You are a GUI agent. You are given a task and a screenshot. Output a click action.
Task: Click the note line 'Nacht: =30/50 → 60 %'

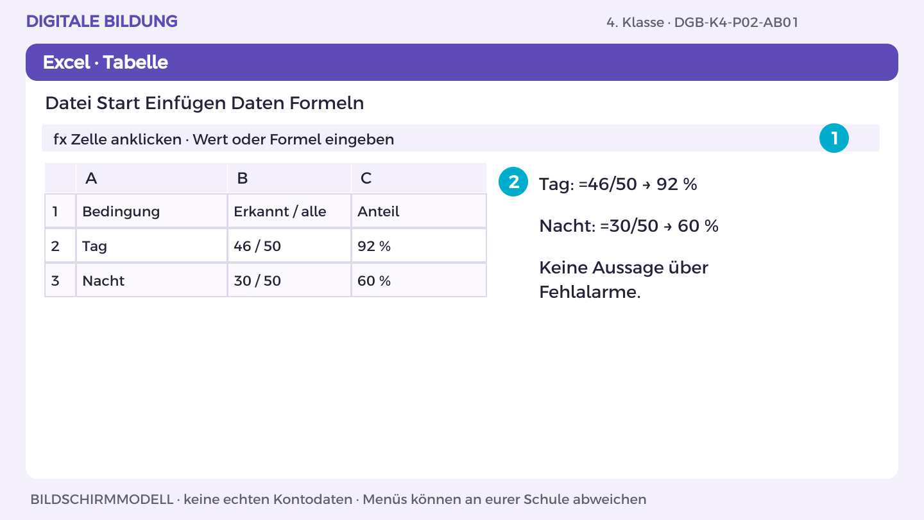(x=629, y=226)
